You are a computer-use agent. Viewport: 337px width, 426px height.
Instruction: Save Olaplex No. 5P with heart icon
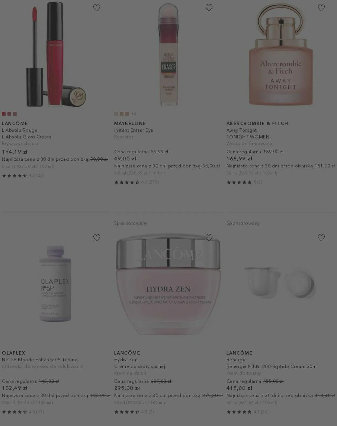97,238
